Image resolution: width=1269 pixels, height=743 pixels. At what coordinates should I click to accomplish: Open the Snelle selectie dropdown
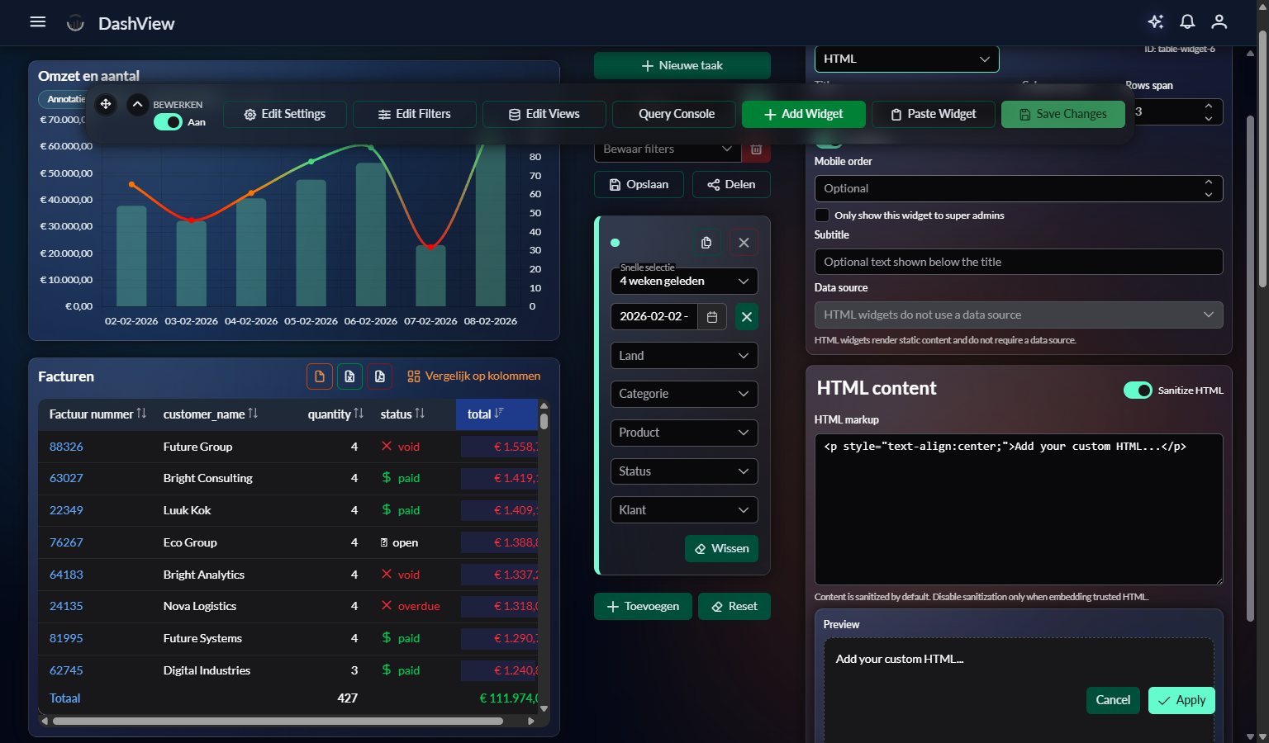pos(683,281)
